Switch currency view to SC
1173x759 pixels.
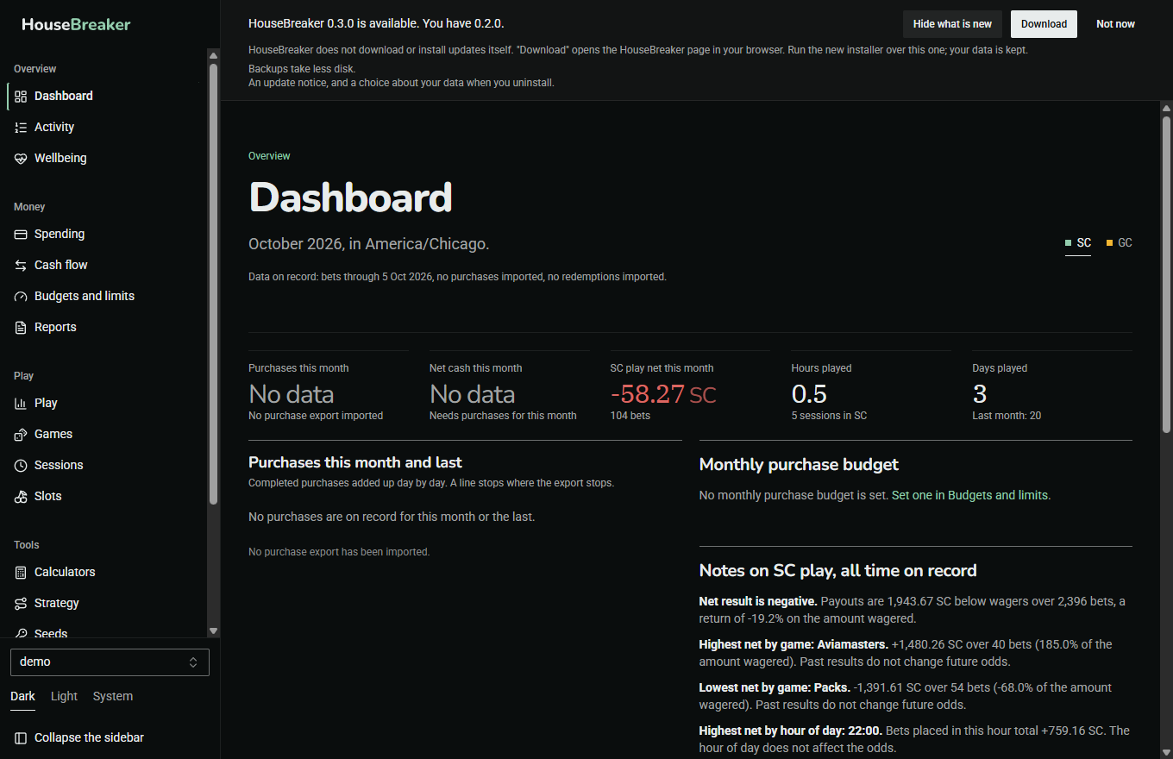1078,243
